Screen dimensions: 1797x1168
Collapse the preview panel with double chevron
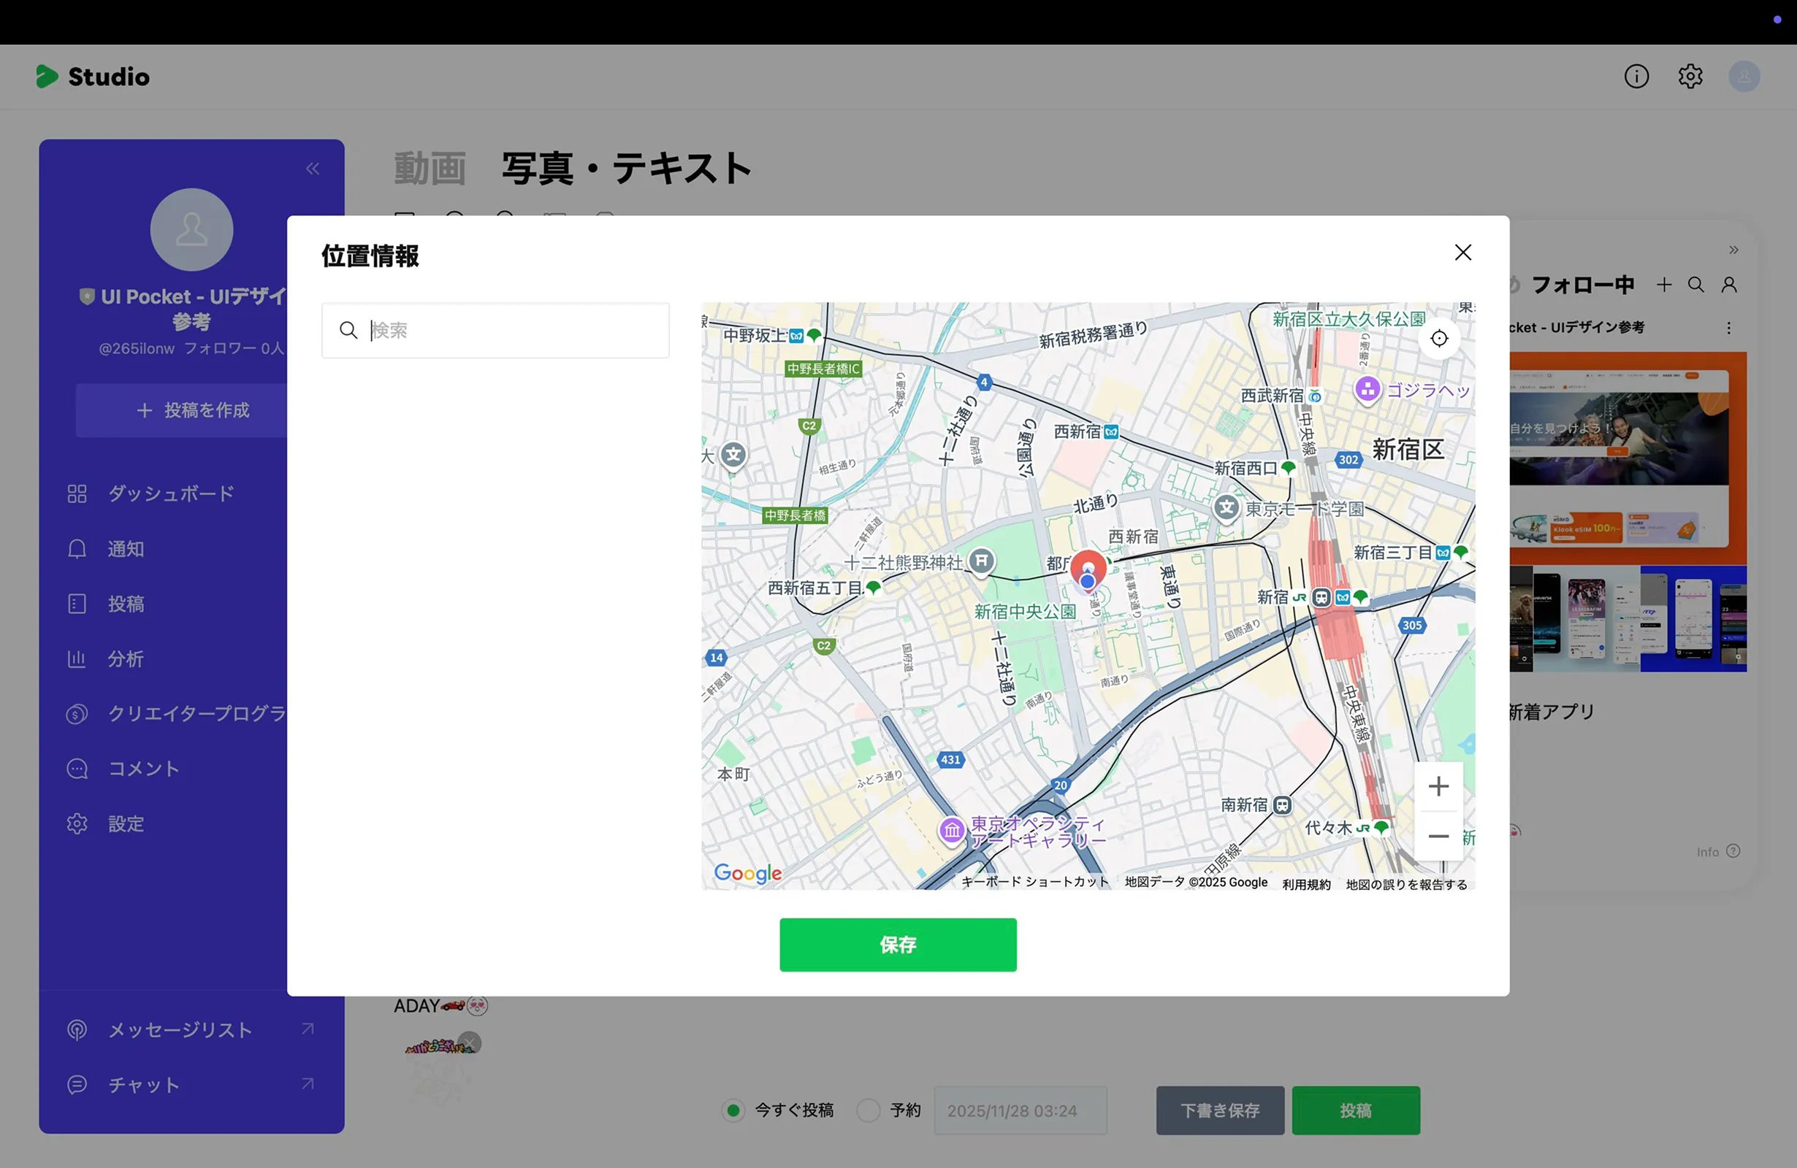click(x=1733, y=250)
